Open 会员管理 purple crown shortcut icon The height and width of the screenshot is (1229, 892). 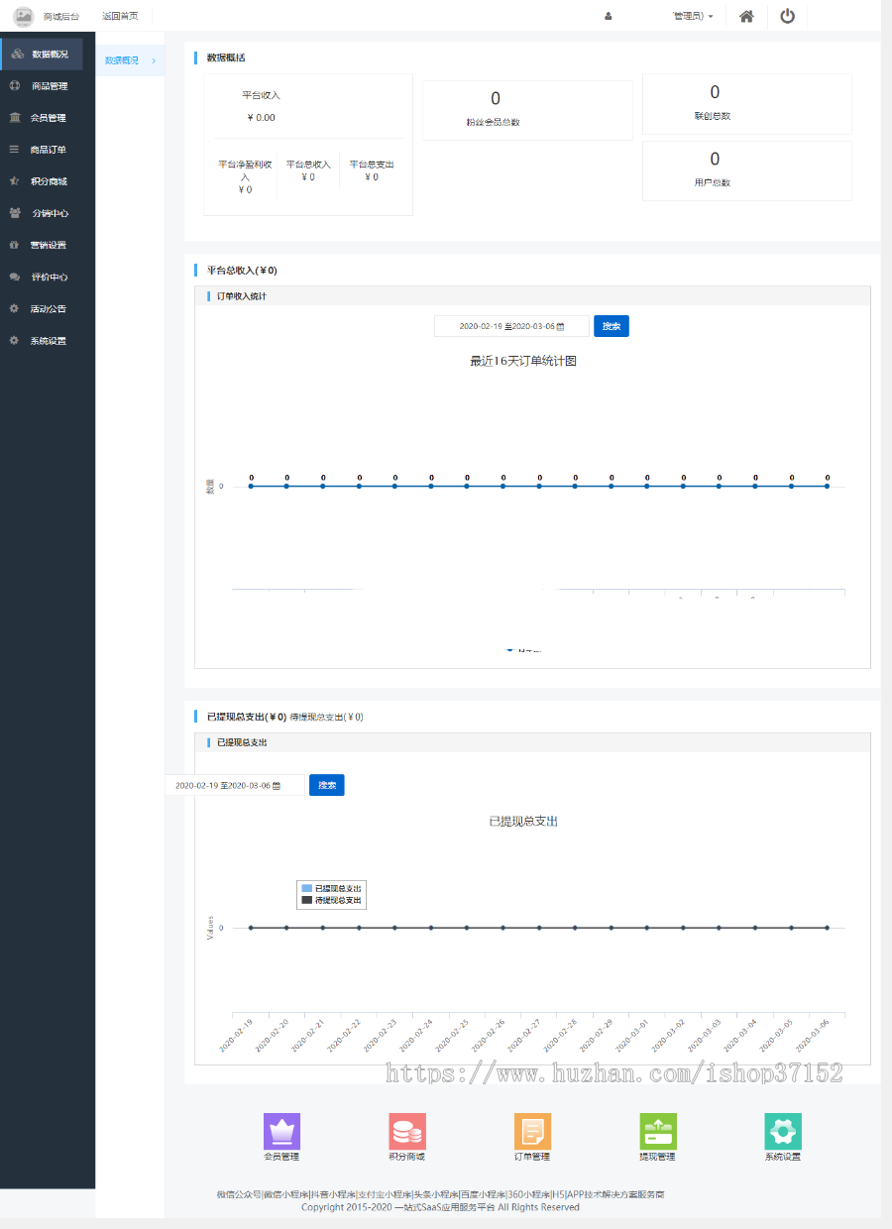(281, 1131)
